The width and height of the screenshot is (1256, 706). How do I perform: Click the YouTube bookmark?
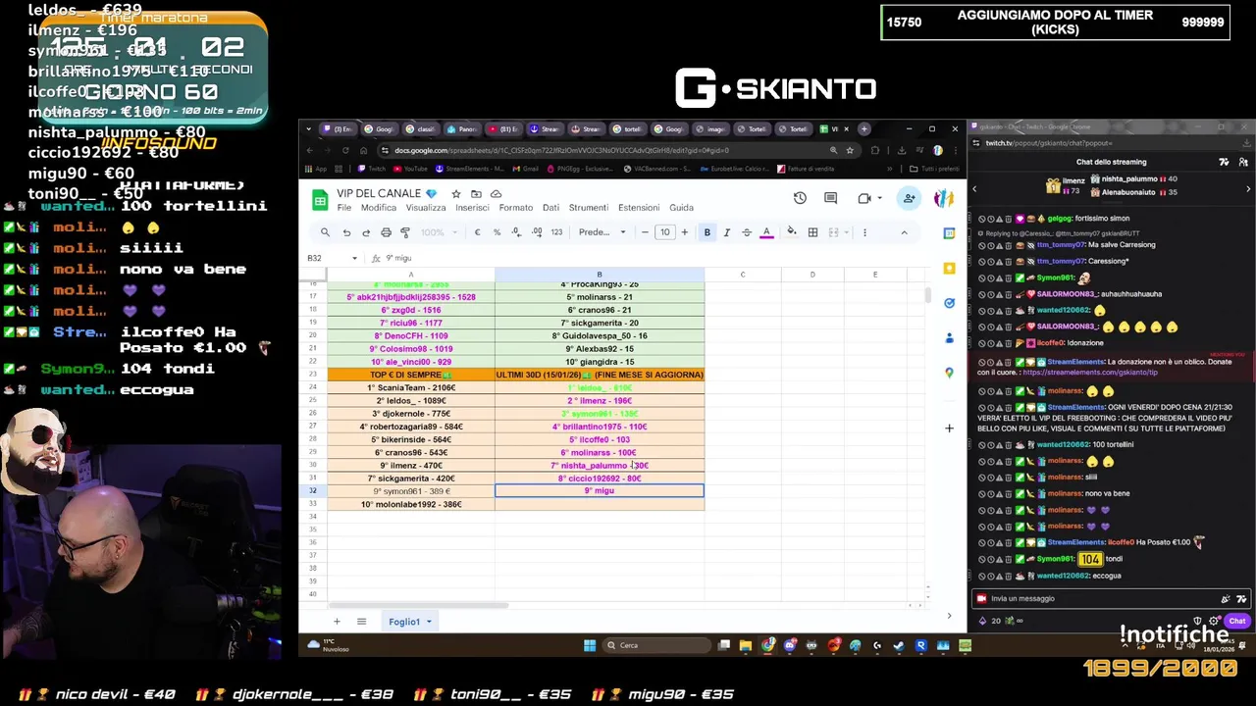pyautogui.click(x=410, y=169)
